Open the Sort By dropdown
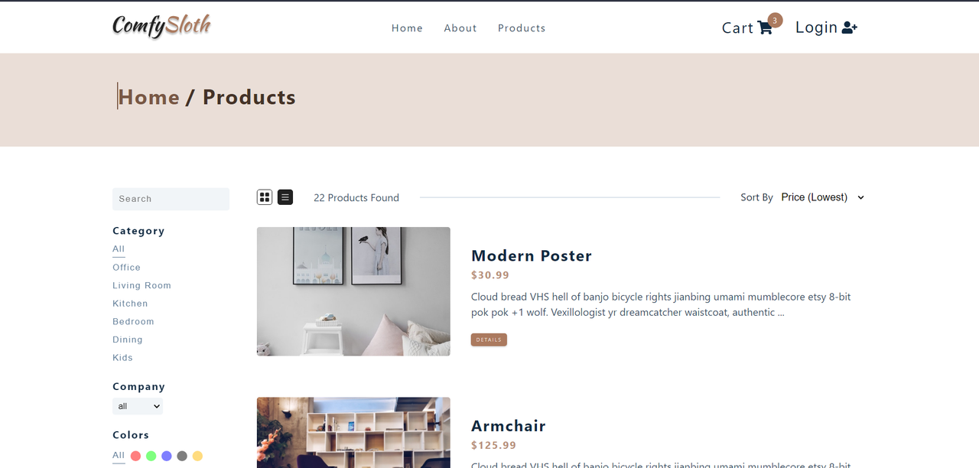This screenshot has width=979, height=468. [823, 197]
